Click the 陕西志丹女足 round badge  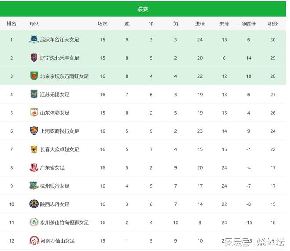click(34, 204)
